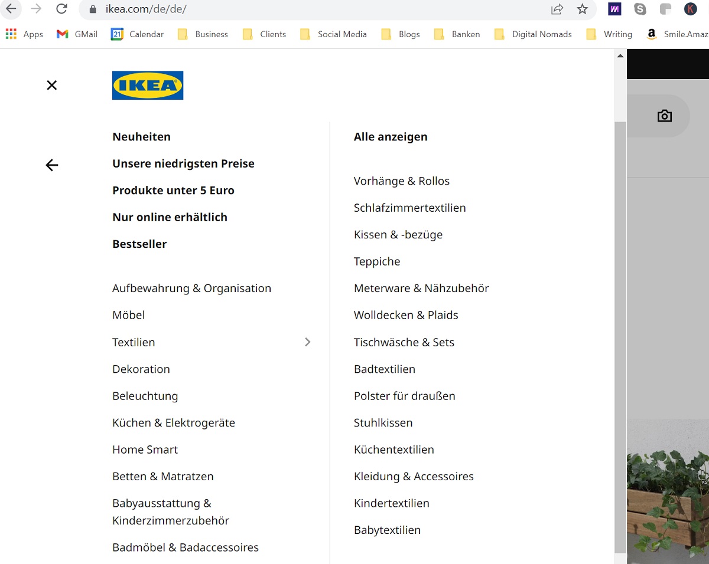The width and height of the screenshot is (709, 564).
Task: Open Badmöbel & Badaccessoires category
Action: point(186,547)
